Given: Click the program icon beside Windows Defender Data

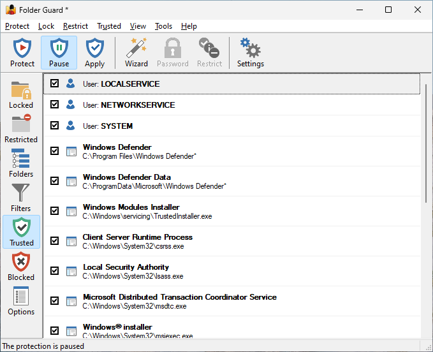Looking at the screenshot, I should [71, 181].
